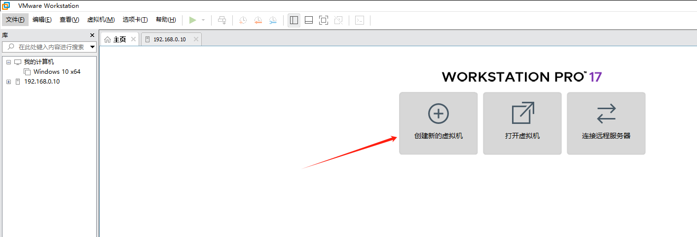Open the 编辑(E) menu
This screenshot has height=237, width=697.
coord(42,20)
